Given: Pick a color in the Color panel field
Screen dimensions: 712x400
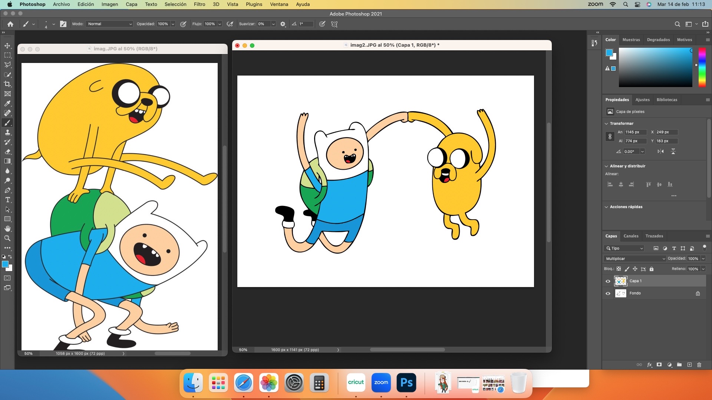Looking at the screenshot, I should coord(655,67).
